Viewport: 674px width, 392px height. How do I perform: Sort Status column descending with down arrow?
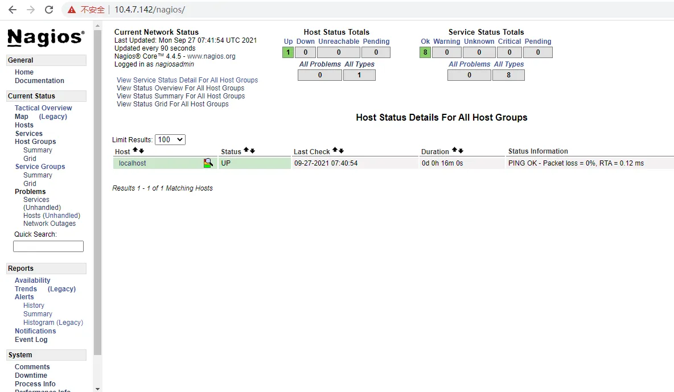click(252, 151)
